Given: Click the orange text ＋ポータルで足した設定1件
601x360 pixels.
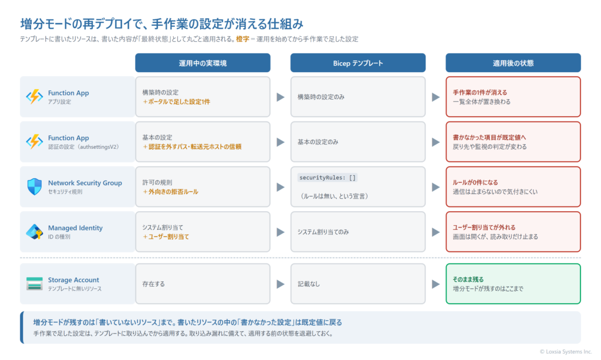Looking at the screenshot, I should coord(176,102).
